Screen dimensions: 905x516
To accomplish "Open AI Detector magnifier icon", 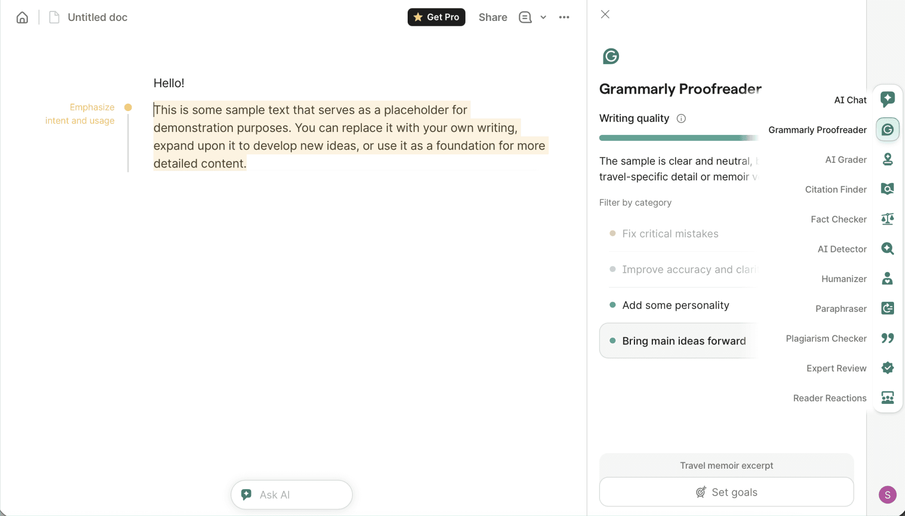I will tap(888, 249).
